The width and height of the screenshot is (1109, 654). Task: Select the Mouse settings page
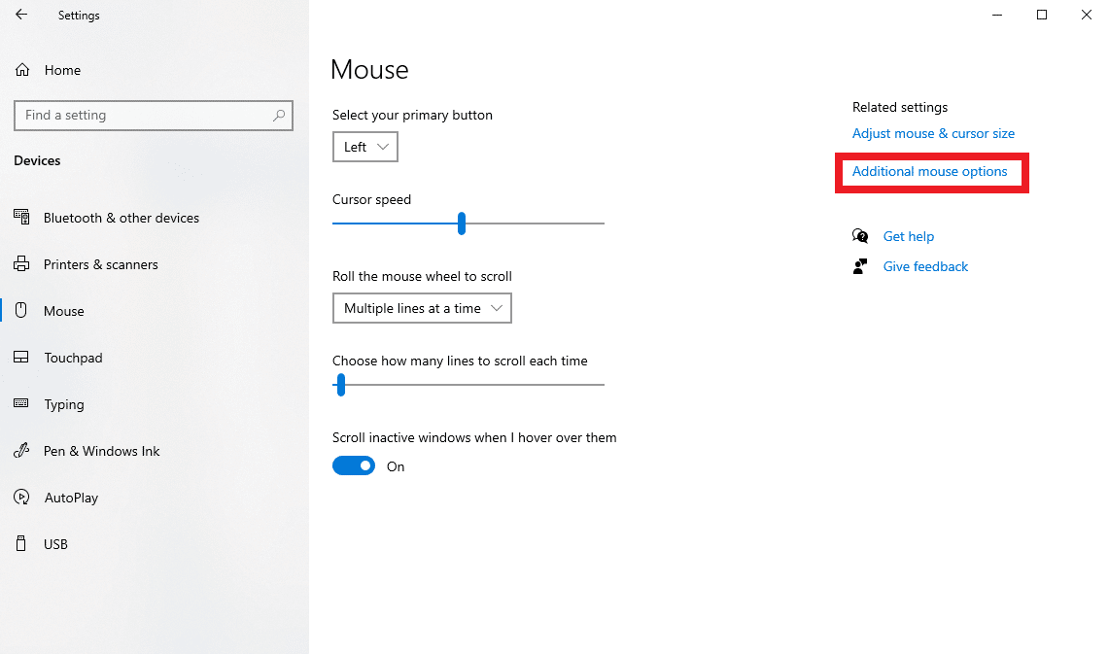click(x=63, y=311)
